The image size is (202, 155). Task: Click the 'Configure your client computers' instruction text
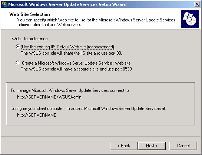(x=88, y=108)
